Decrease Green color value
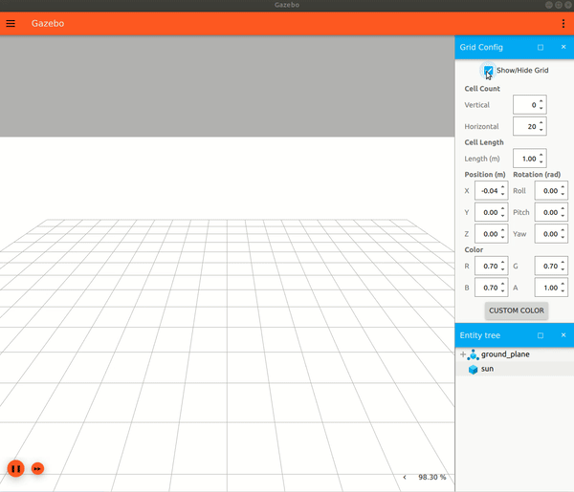 click(x=563, y=269)
